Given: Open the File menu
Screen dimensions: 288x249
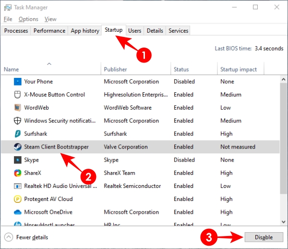Looking at the screenshot, I should click(8, 19).
